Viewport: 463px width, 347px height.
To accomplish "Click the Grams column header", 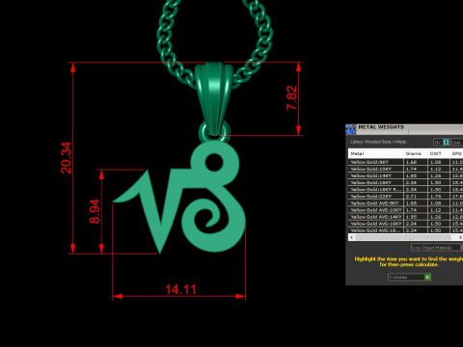I will click(x=416, y=153).
